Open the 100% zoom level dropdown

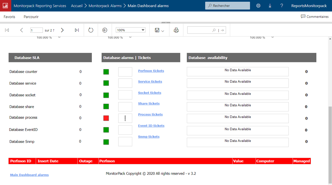point(130,30)
